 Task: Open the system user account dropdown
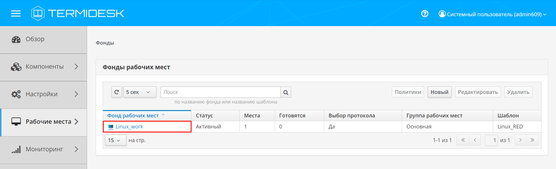(492, 14)
